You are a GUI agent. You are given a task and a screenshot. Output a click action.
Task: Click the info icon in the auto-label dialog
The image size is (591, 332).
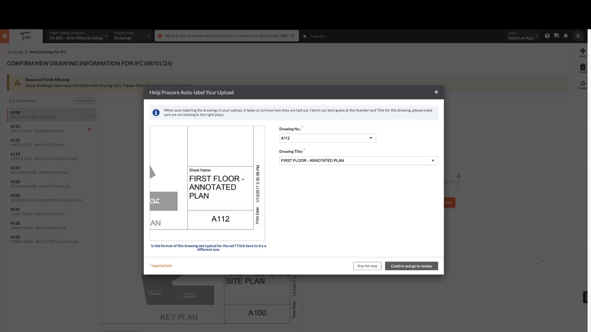click(x=156, y=113)
